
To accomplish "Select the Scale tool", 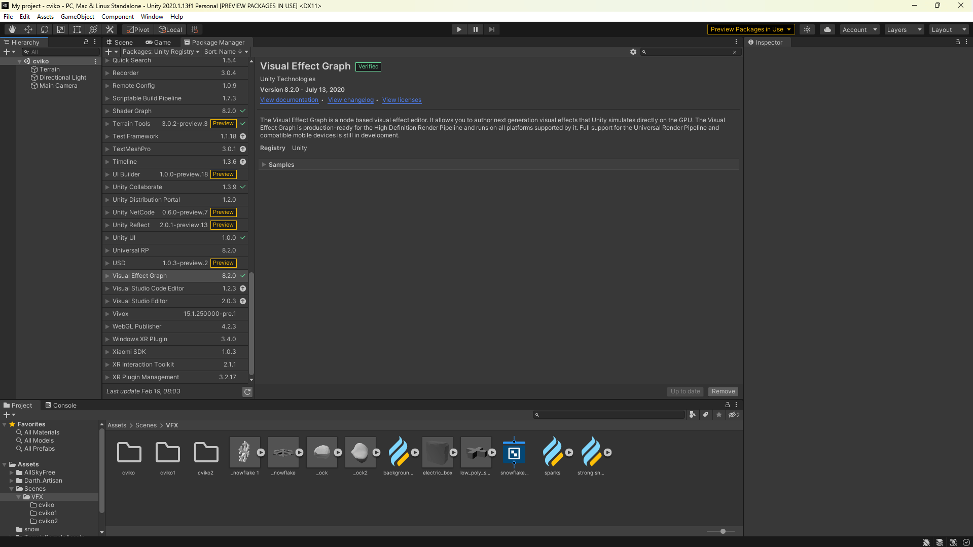I will [61, 29].
